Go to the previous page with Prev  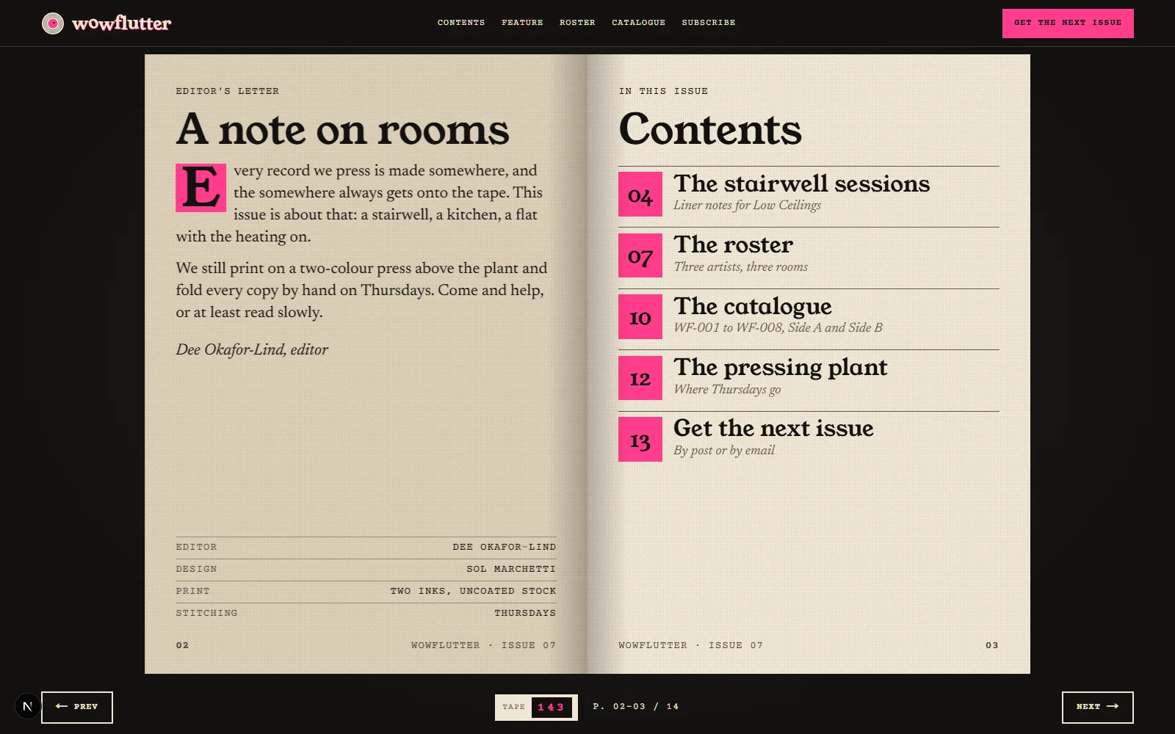[x=77, y=707]
